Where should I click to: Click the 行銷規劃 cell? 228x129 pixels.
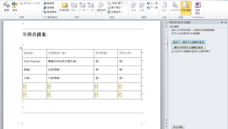[x=70, y=78]
